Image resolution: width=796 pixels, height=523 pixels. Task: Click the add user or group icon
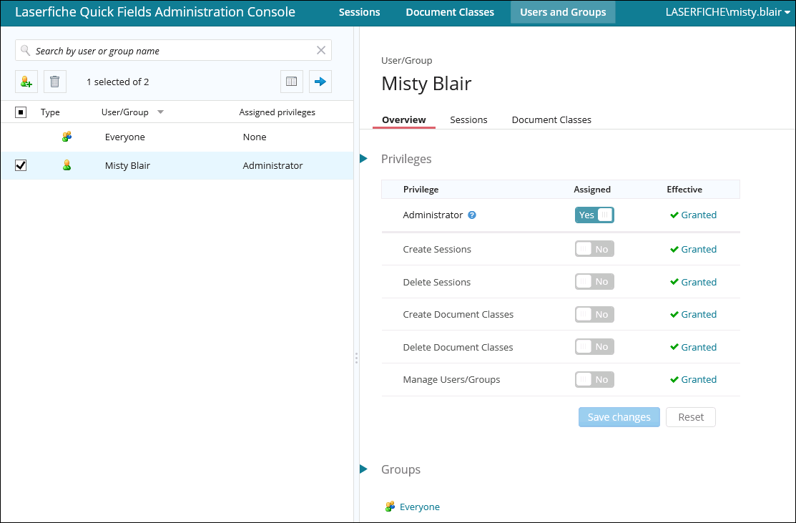click(26, 82)
